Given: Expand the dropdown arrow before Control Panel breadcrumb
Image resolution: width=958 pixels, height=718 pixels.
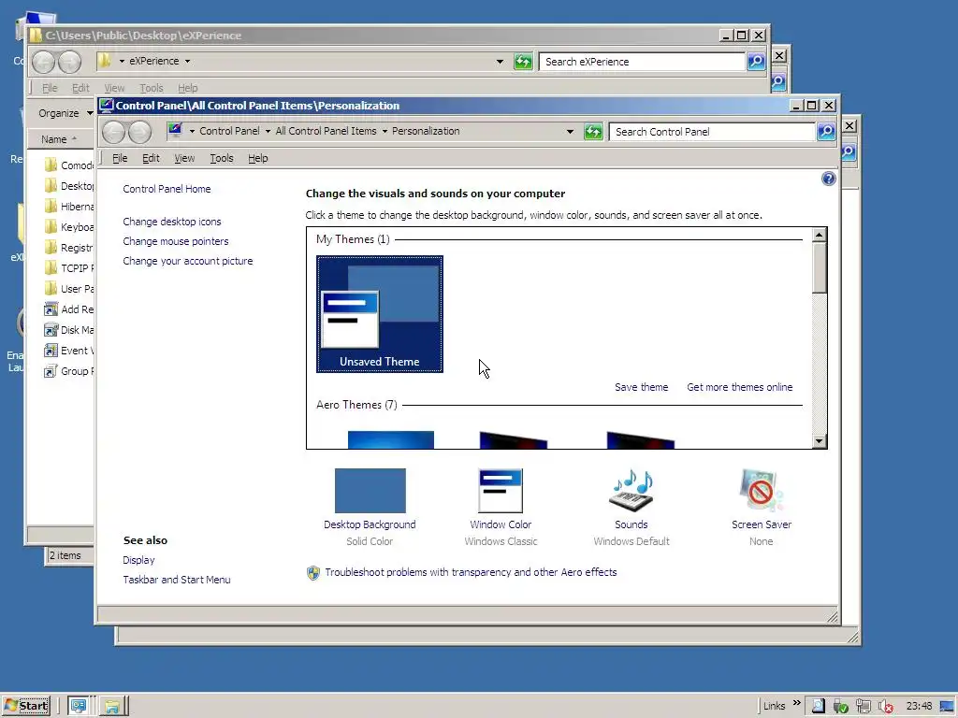Looking at the screenshot, I should pos(192,131).
